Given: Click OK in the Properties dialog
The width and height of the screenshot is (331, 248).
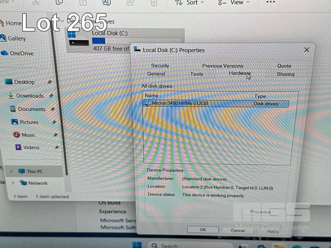Looking at the screenshot, I should (x=203, y=229).
